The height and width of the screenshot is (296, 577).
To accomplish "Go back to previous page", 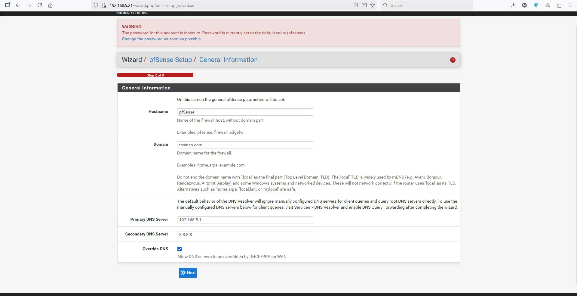I will [18, 5].
